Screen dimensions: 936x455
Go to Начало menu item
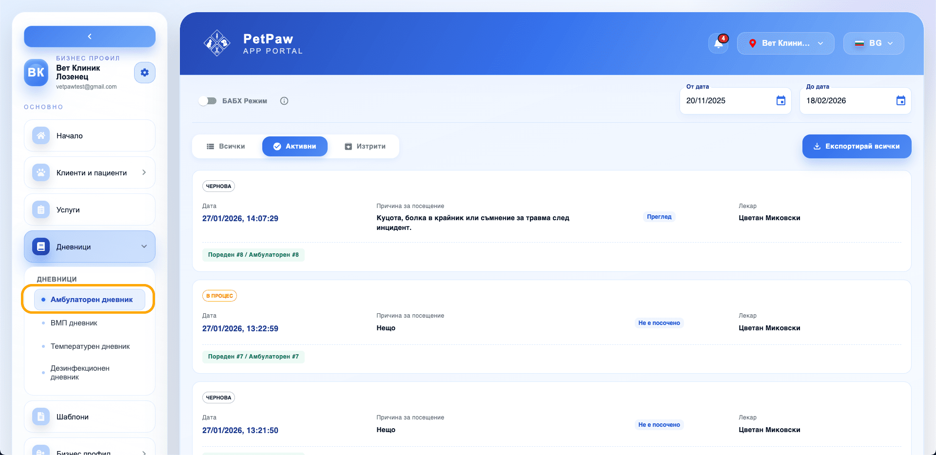tap(90, 135)
